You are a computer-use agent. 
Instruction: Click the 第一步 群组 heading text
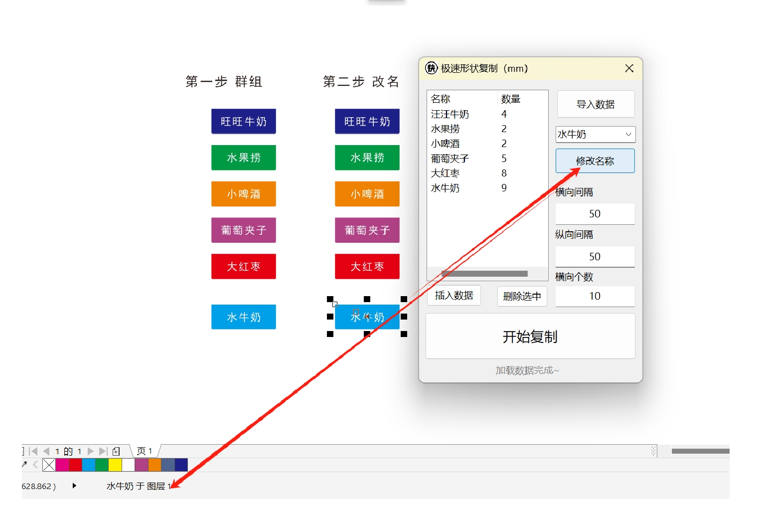[224, 81]
